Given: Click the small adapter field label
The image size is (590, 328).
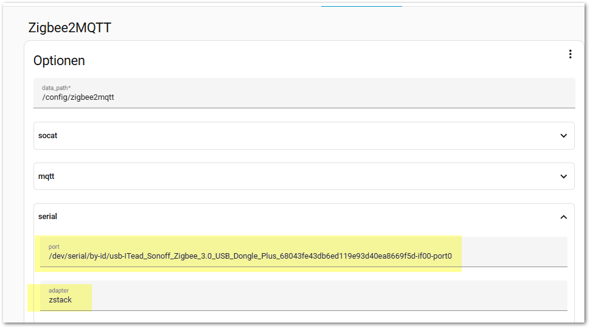Looking at the screenshot, I should [x=59, y=291].
